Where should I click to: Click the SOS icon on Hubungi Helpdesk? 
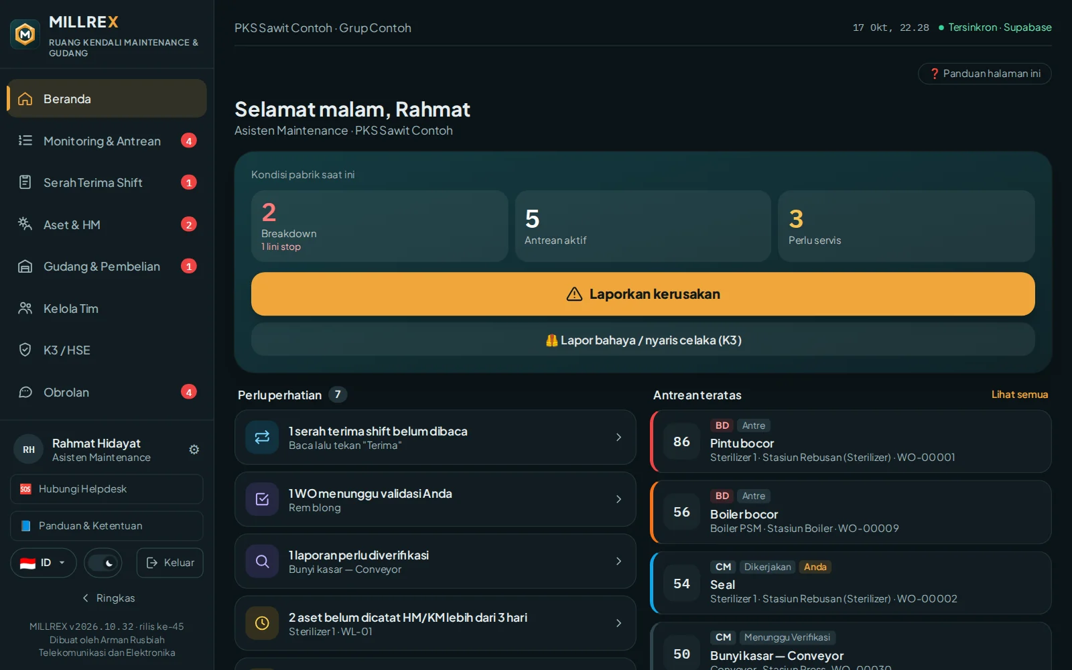(x=25, y=489)
